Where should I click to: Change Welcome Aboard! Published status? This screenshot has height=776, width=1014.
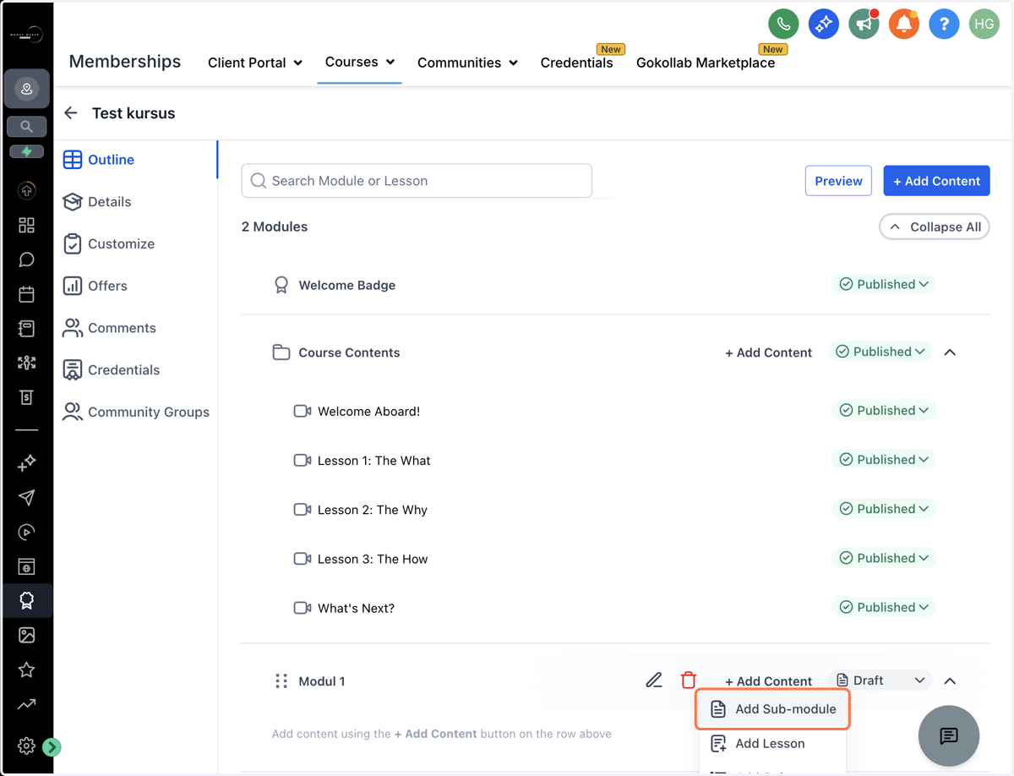884,410
